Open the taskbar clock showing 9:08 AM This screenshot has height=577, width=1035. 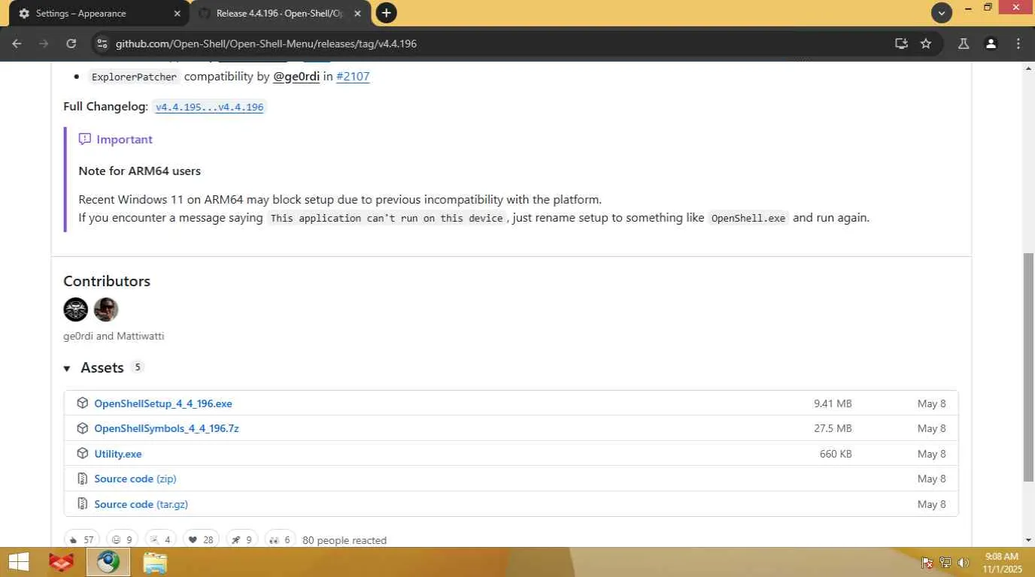click(x=1003, y=563)
